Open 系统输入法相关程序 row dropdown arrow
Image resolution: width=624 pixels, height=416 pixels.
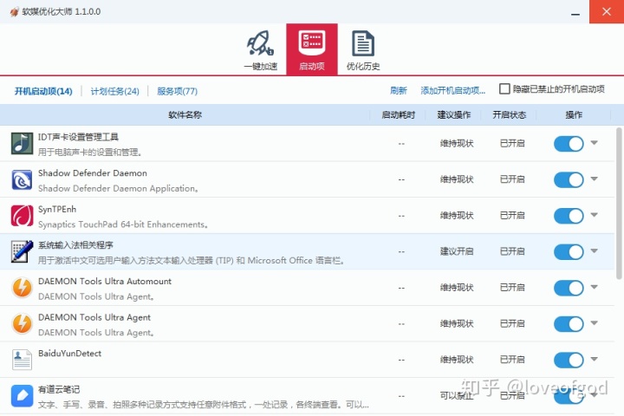coord(595,250)
